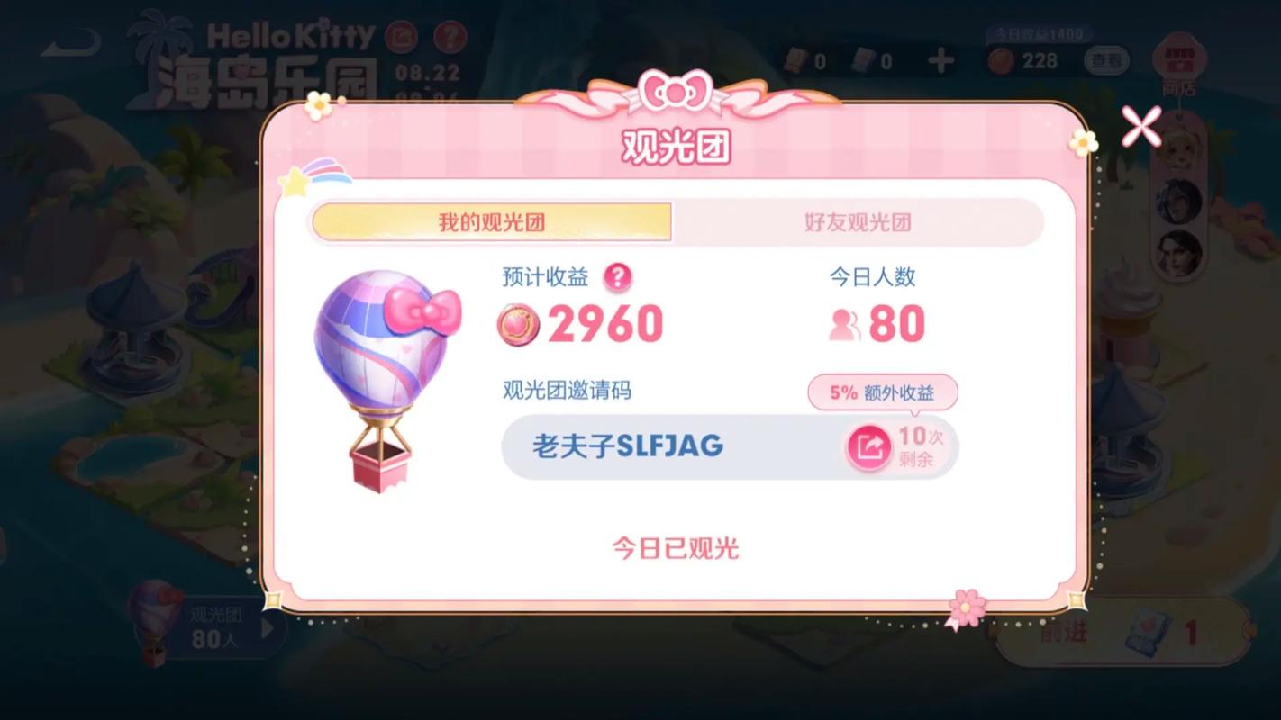Click the plus icon to add tickets
The height and width of the screenshot is (720, 1281).
[940, 61]
